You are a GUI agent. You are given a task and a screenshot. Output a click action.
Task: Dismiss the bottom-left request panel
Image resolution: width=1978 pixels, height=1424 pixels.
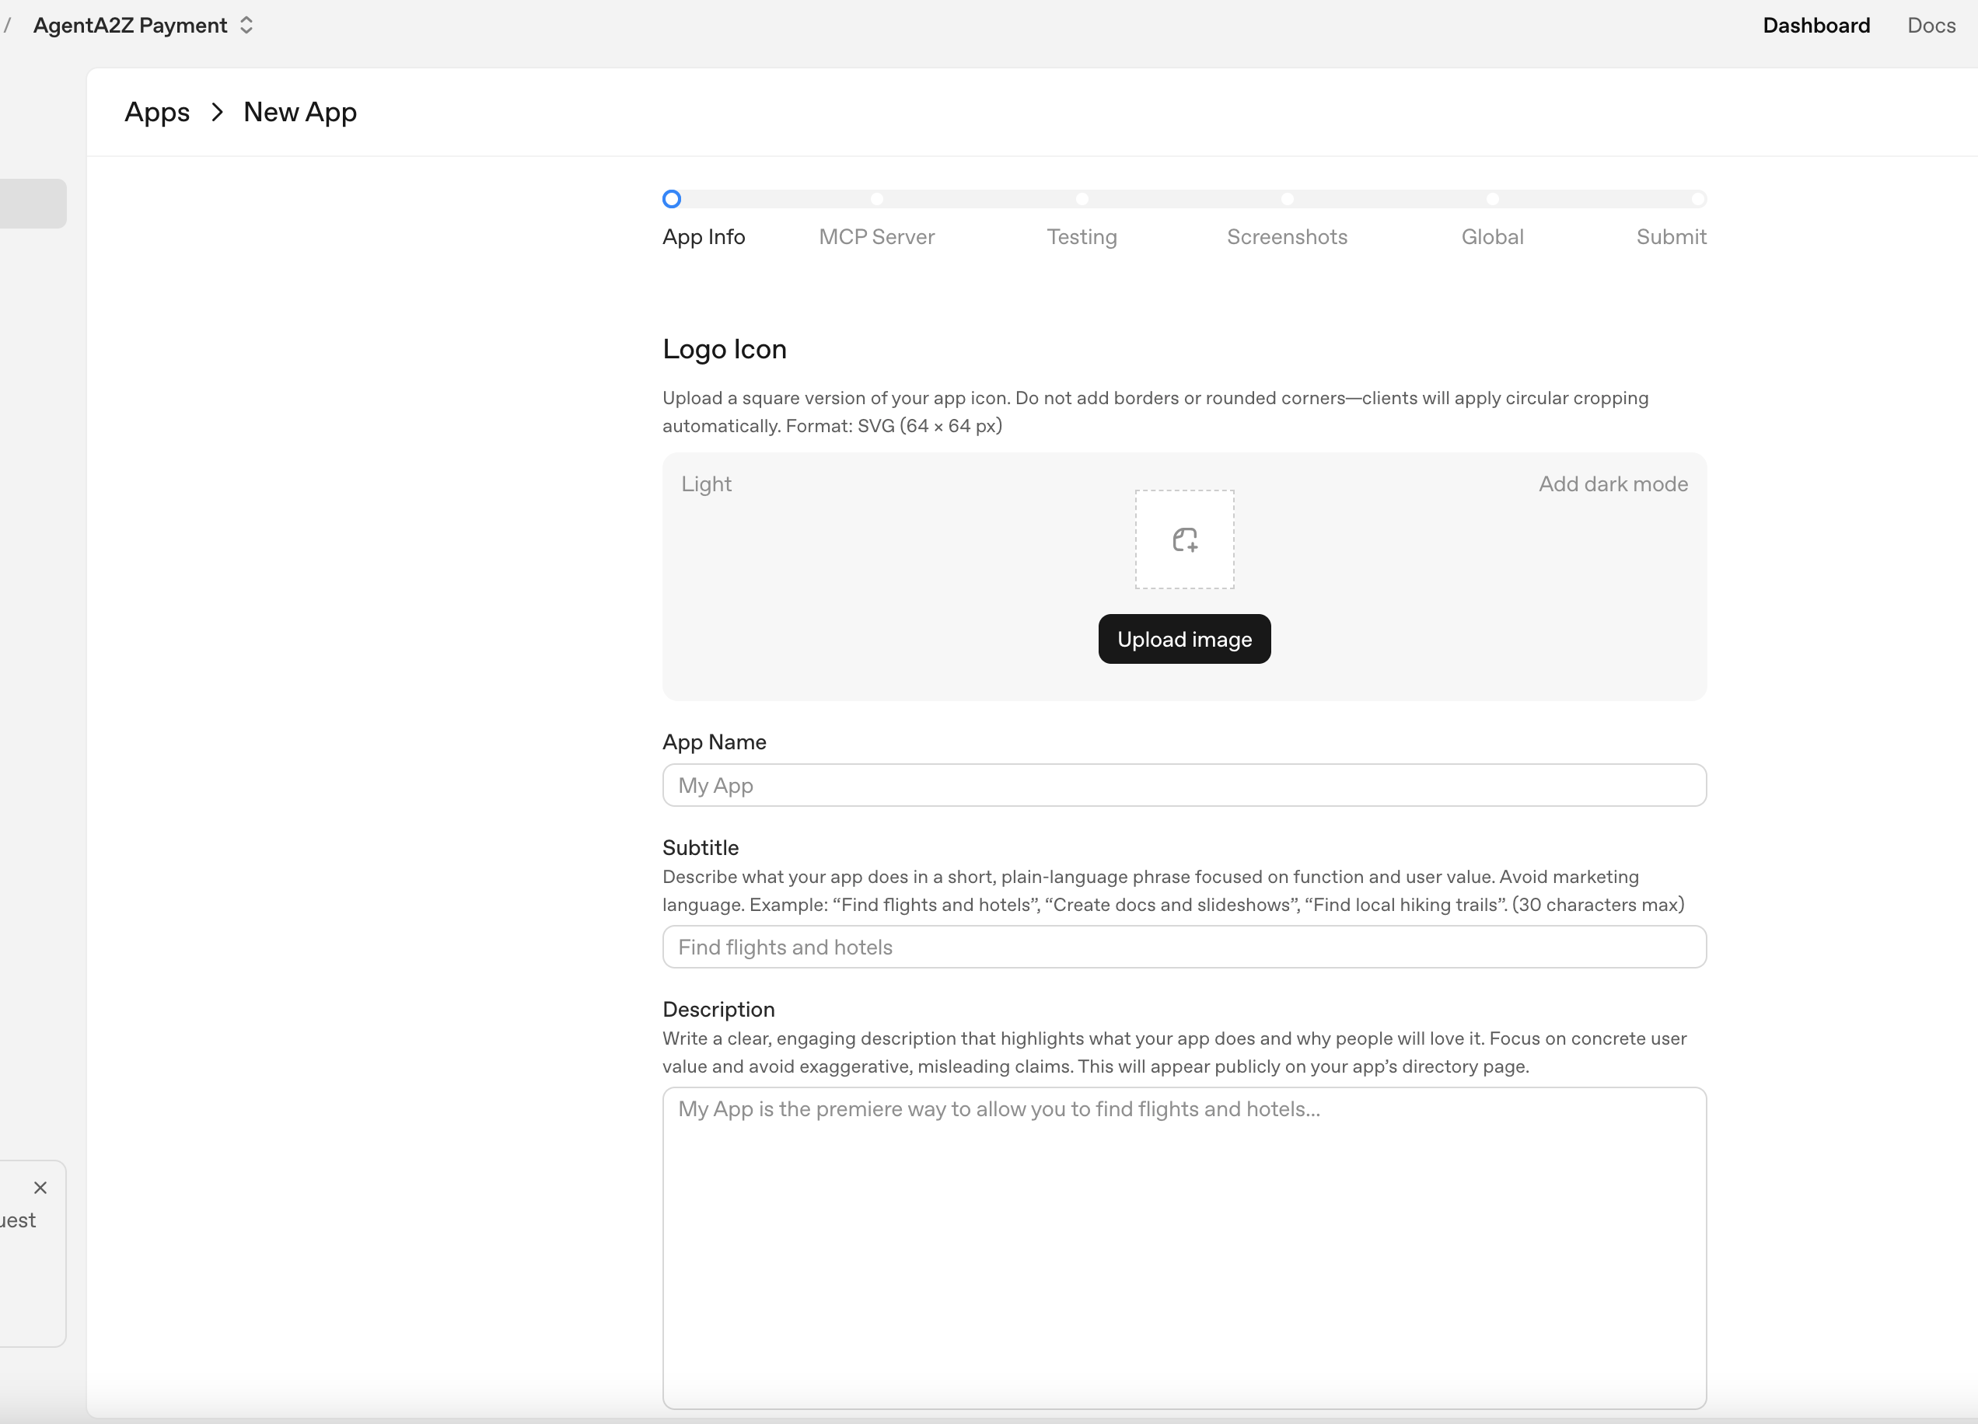tap(41, 1187)
